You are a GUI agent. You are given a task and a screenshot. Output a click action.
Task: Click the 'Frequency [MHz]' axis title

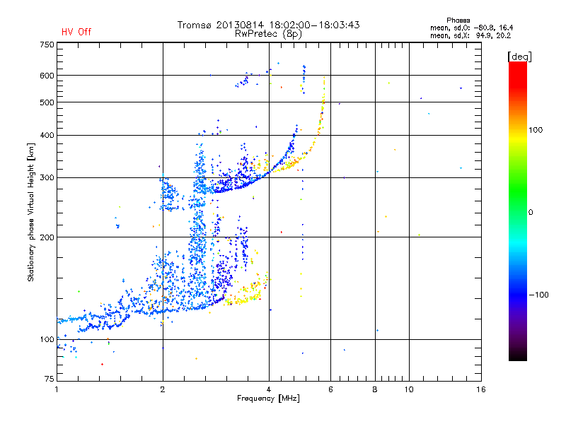(x=268, y=399)
